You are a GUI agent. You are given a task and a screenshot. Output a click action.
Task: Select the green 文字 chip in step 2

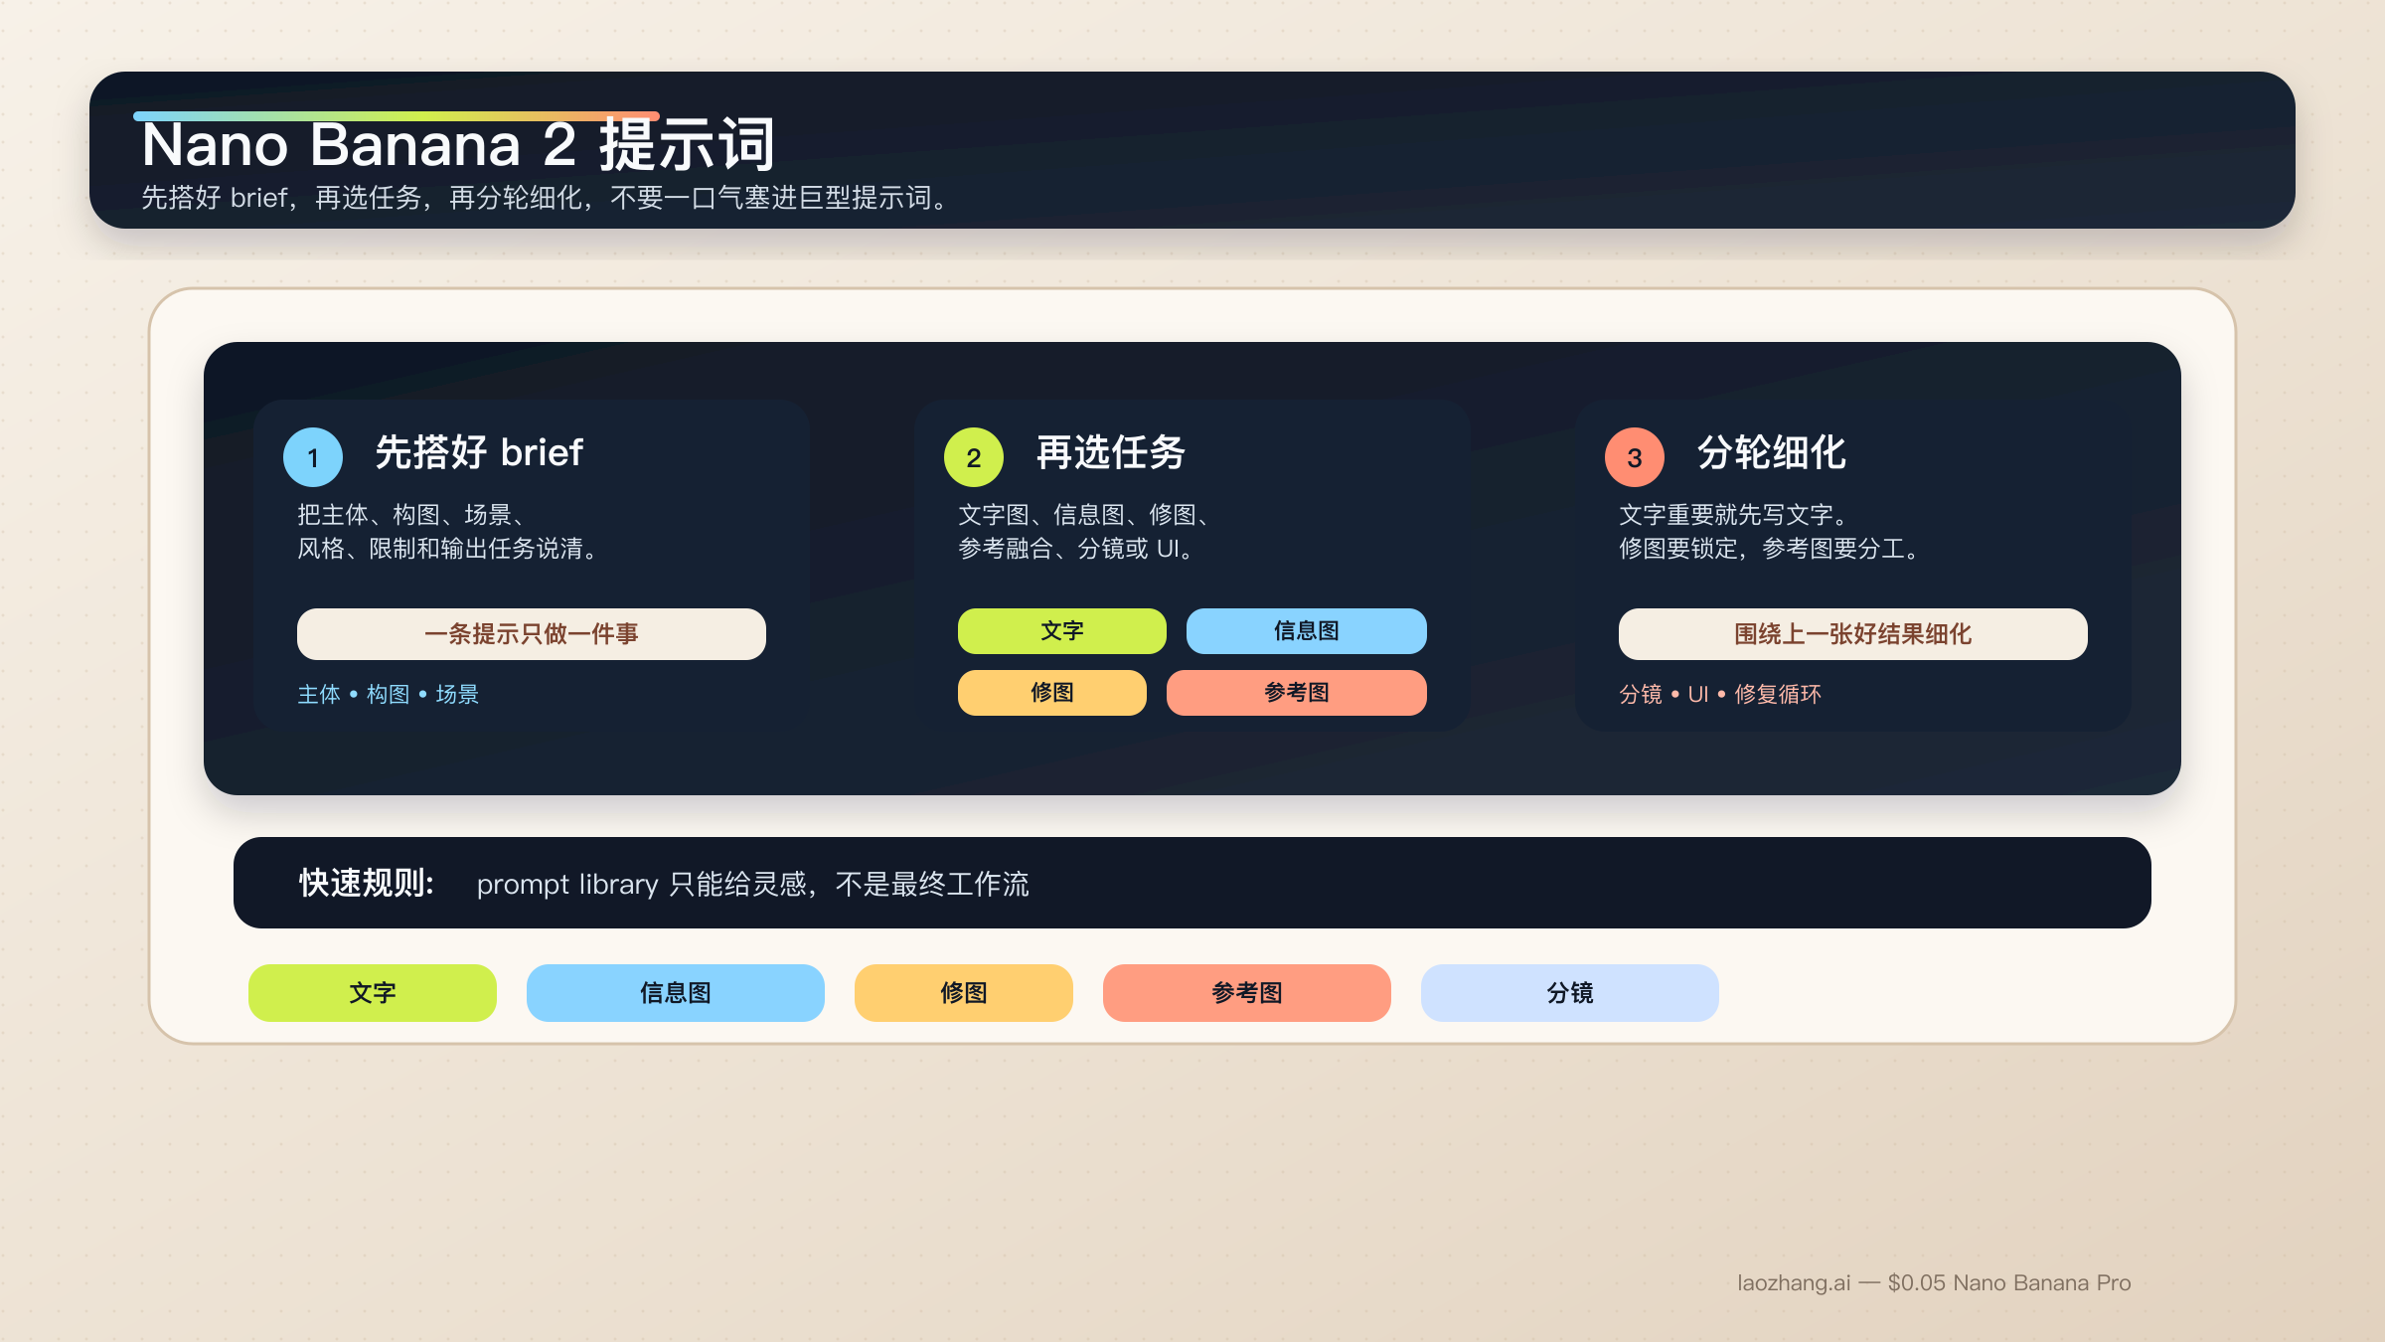point(1061,631)
